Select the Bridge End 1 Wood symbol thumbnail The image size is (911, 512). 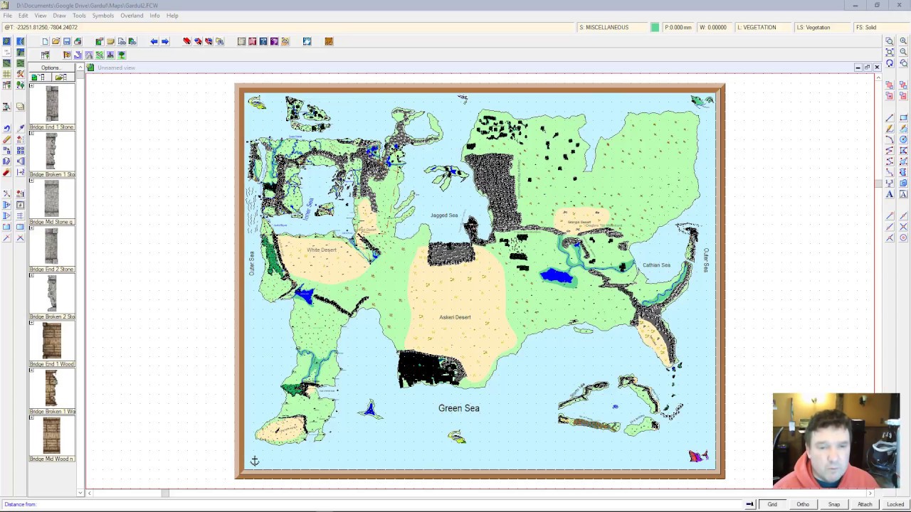tap(51, 341)
